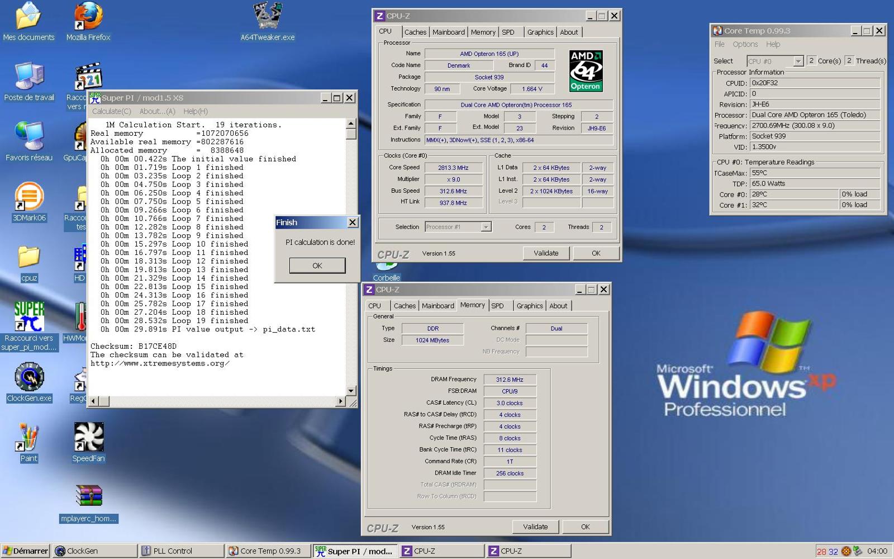Click OK in upper CPU-Z window

coord(596,253)
